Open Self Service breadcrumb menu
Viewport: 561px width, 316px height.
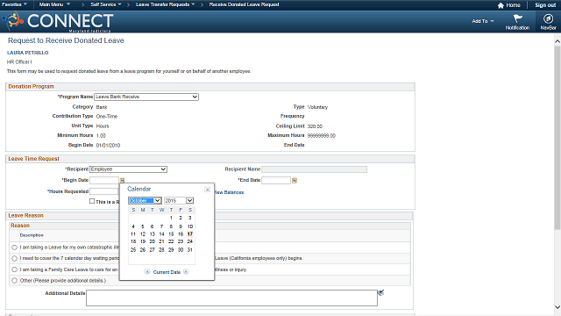tap(106, 4)
